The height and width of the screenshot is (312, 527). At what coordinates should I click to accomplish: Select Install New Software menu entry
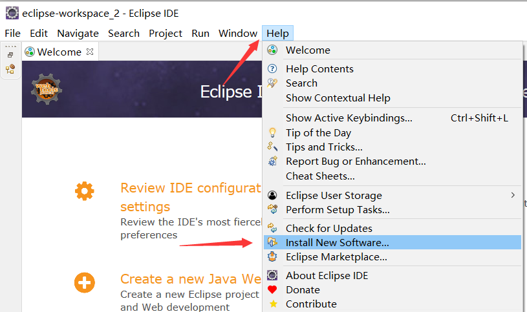coord(338,243)
